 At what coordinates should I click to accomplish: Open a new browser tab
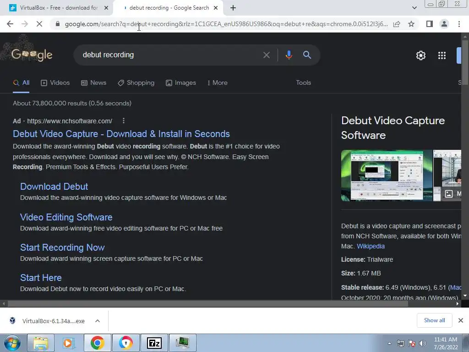point(233,8)
